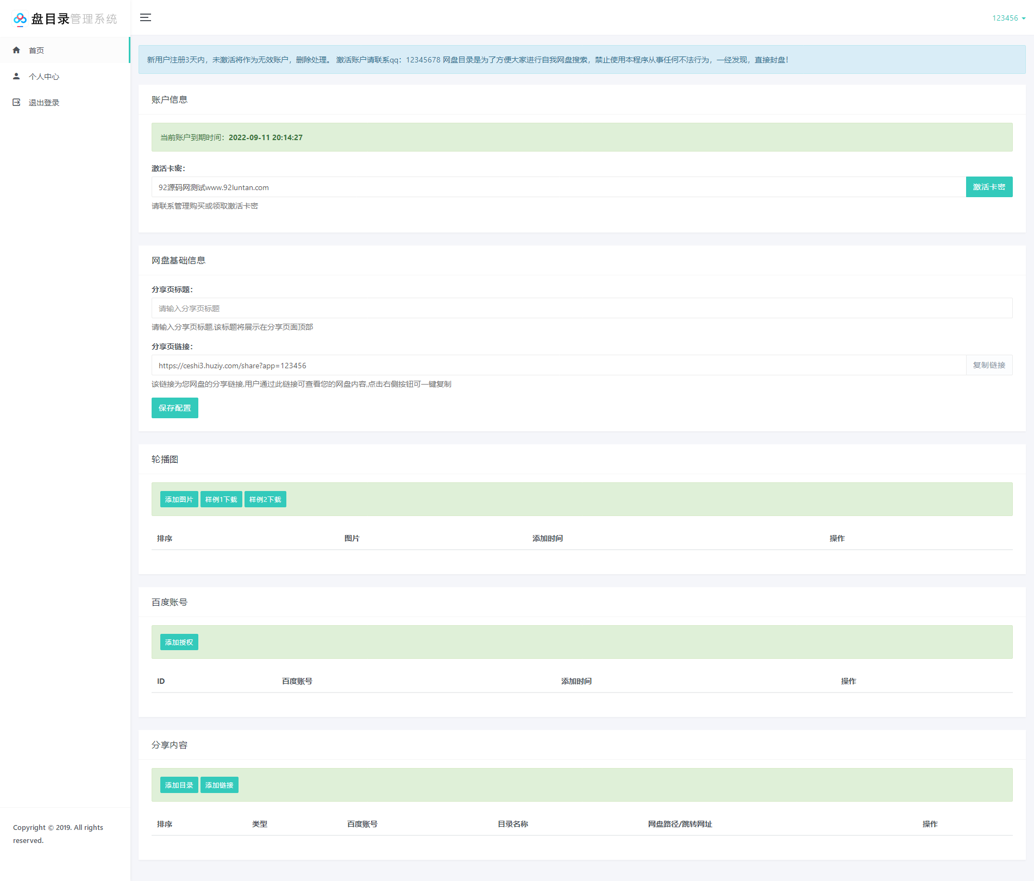Click the 图片 column header in 轮播图 table
Image resolution: width=1034 pixels, height=881 pixels.
352,538
